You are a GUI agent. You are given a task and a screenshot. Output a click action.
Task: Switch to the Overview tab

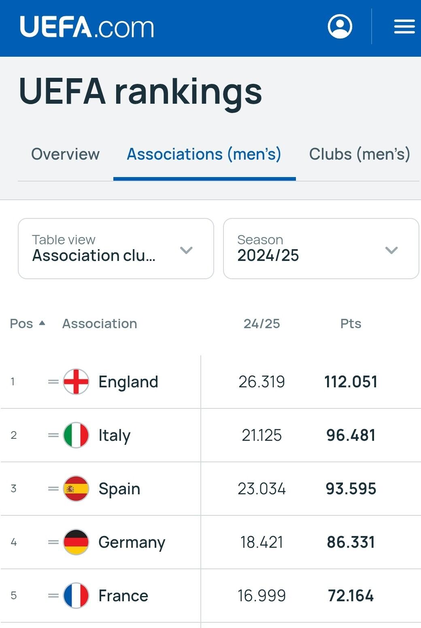(65, 154)
